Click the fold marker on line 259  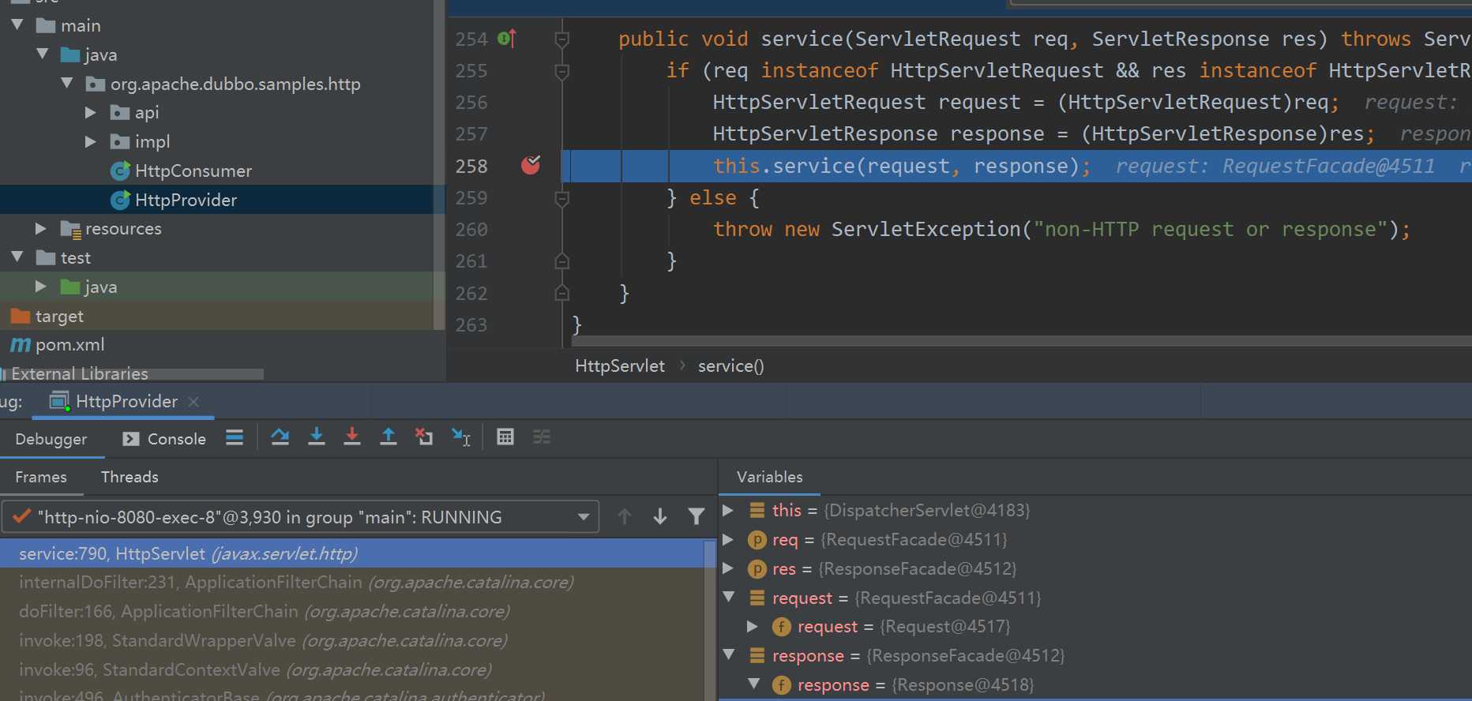pyautogui.click(x=562, y=197)
